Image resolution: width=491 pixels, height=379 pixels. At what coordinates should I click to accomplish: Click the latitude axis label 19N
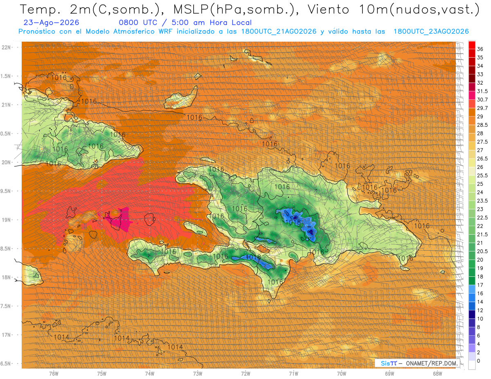(x=7, y=220)
